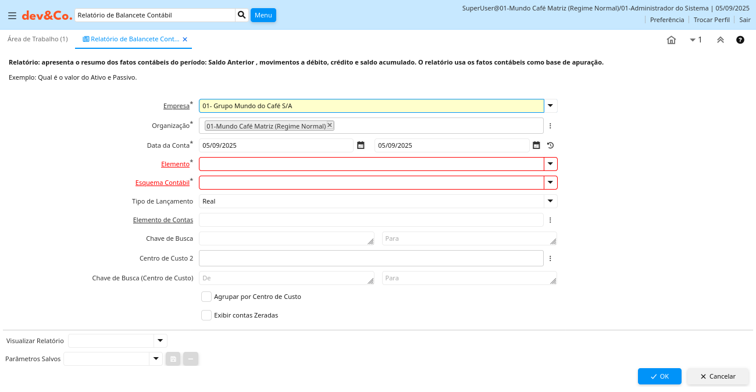Open calendar for start date
The height and width of the screenshot is (392, 756).
coord(361,145)
